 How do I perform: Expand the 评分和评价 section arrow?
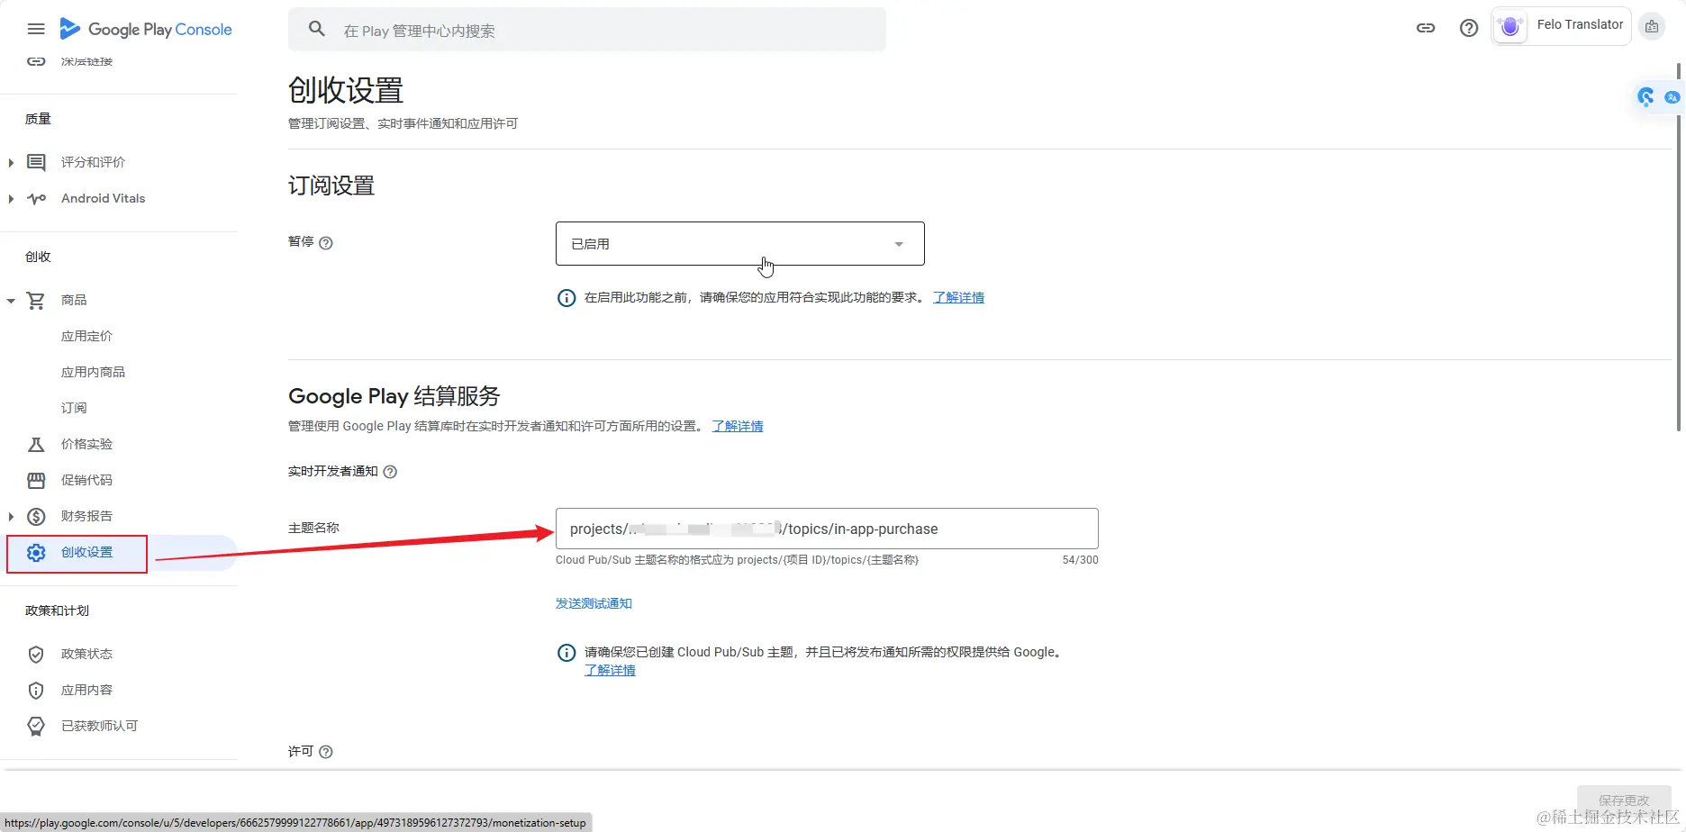click(x=11, y=162)
